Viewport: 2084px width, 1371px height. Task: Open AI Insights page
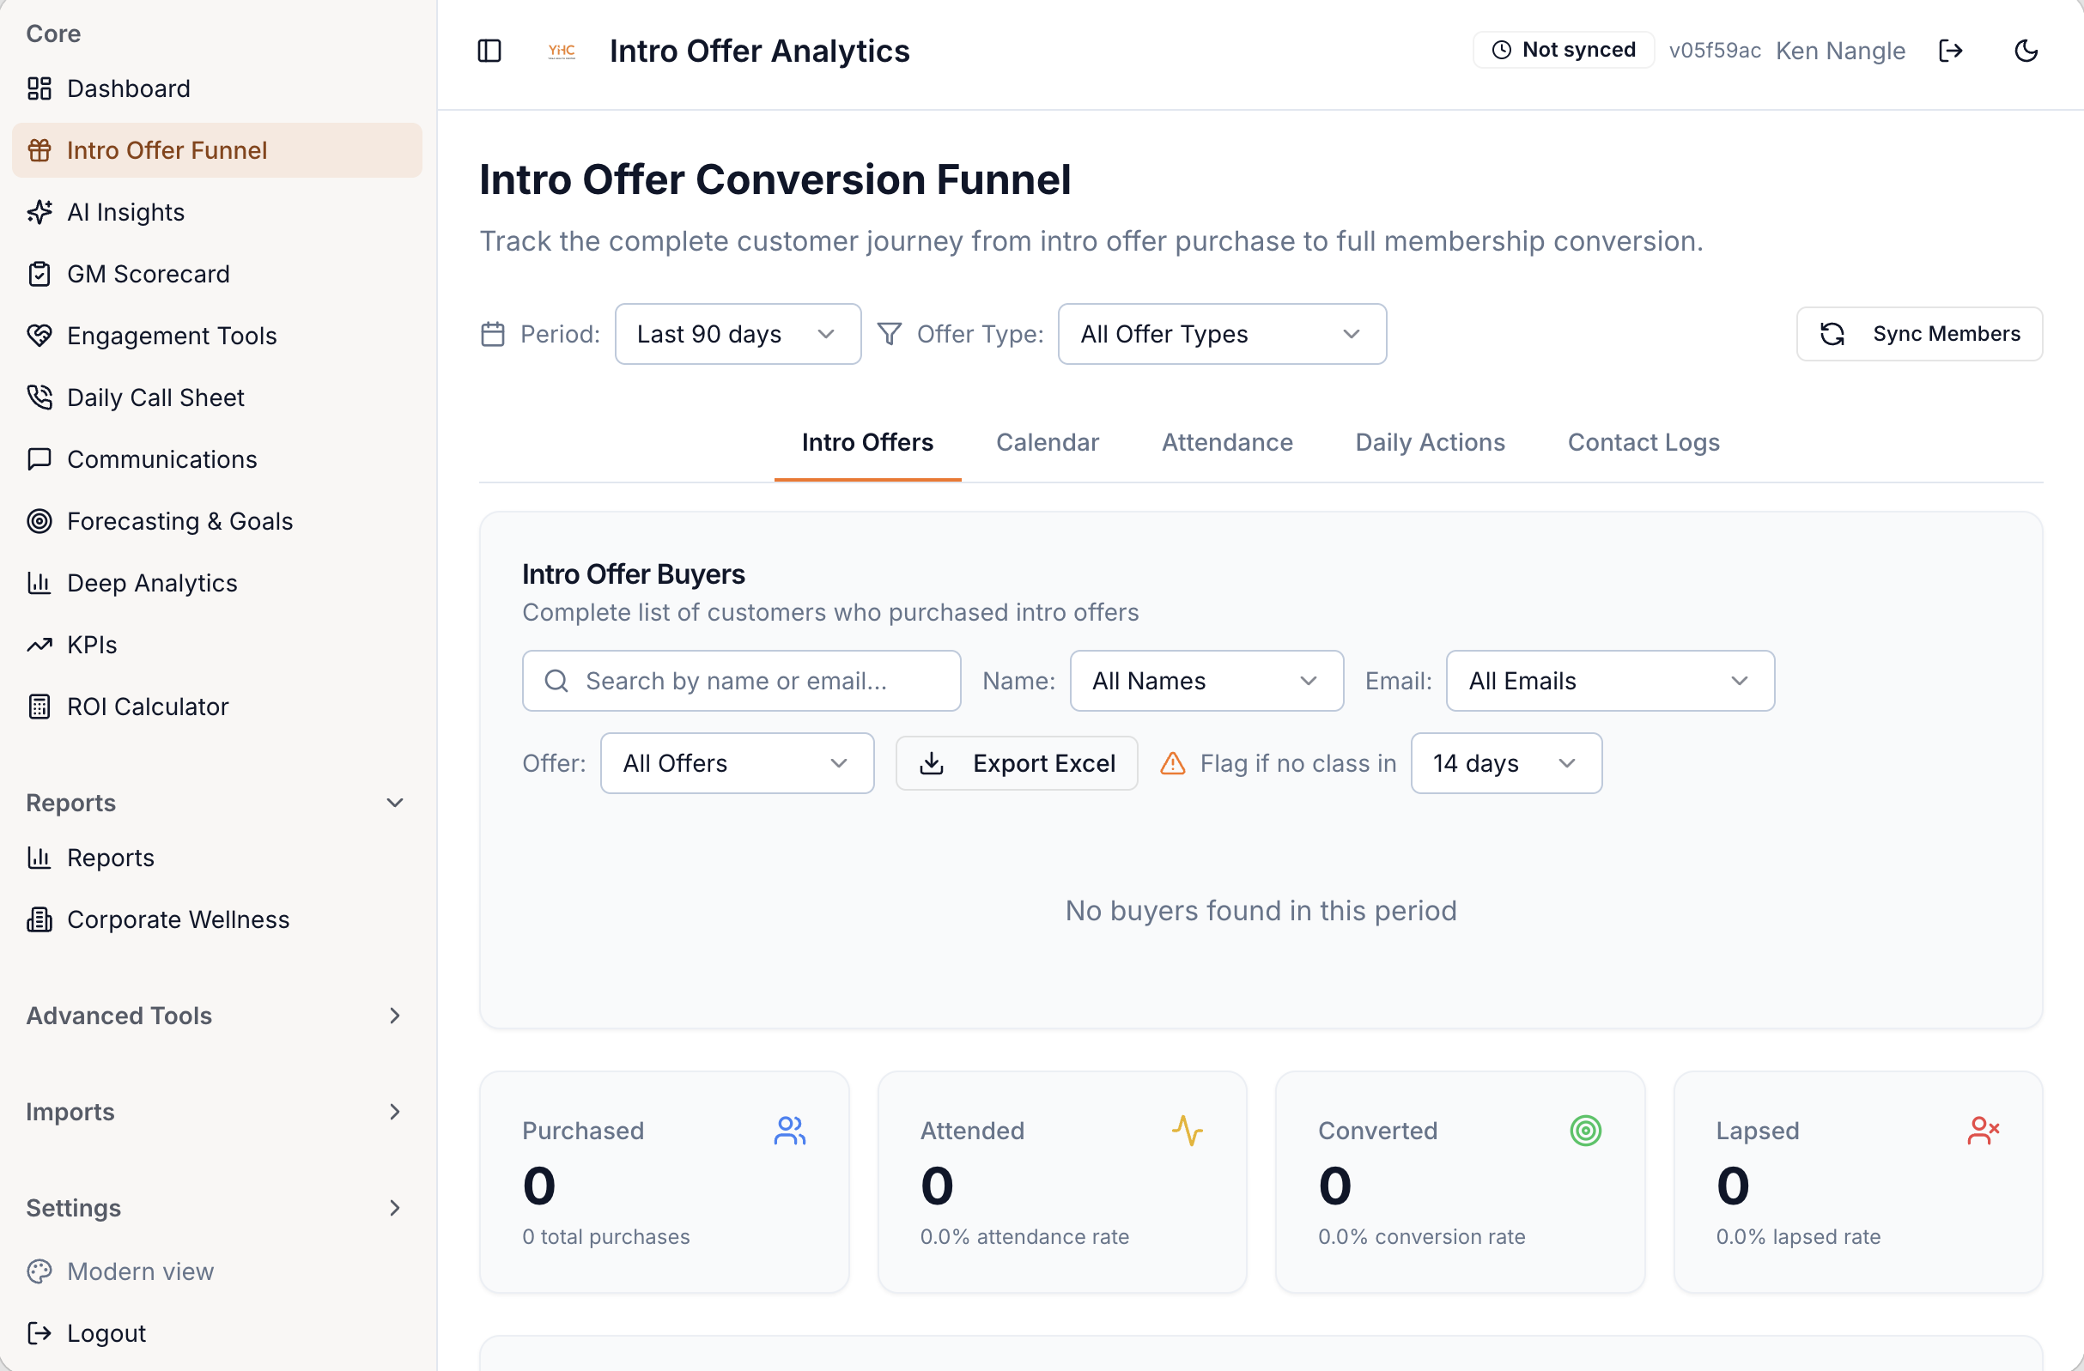click(x=216, y=212)
